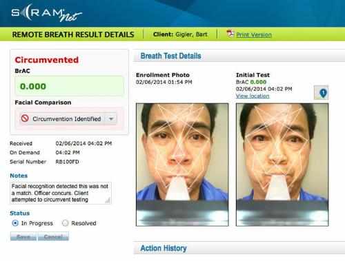Open the Enrollment Photo thumbnail
Image resolution: width=345 pixels, height=261 pixels.
[182, 165]
